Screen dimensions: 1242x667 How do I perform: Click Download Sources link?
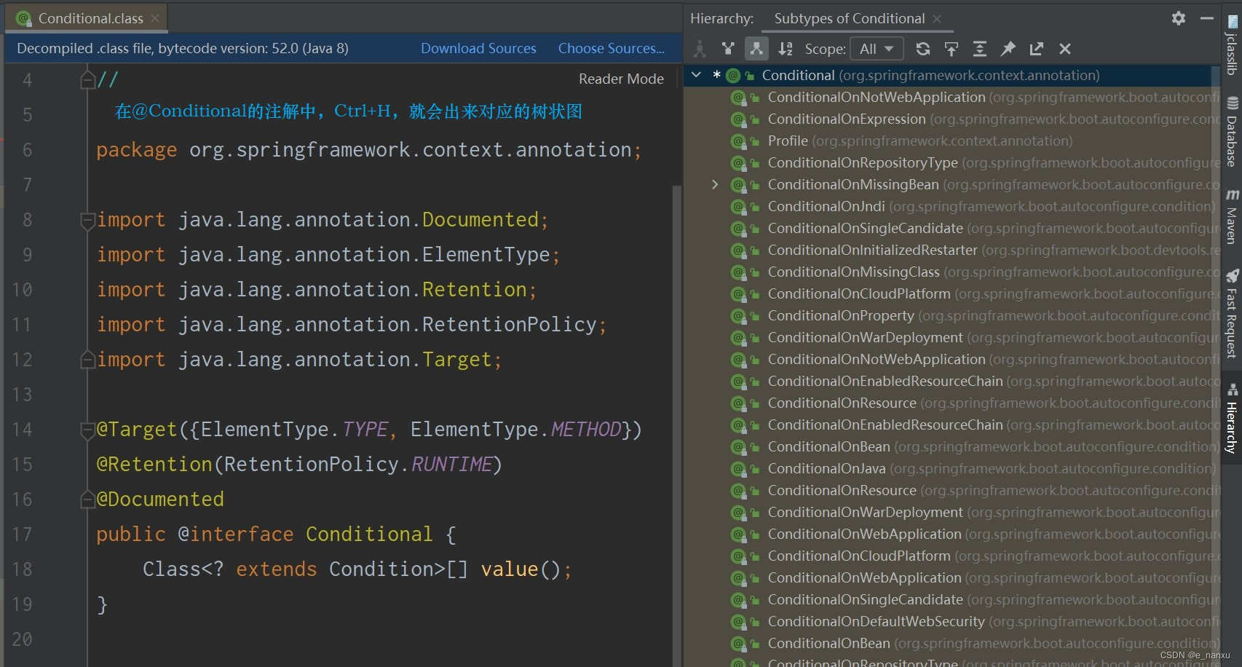click(x=478, y=48)
